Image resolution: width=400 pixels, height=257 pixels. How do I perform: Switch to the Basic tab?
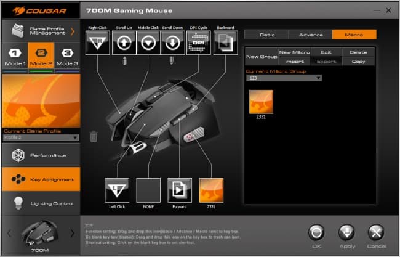pyautogui.click(x=267, y=35)
